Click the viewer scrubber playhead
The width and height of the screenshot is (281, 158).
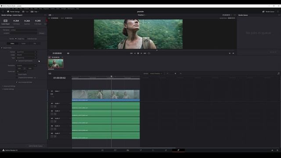coord(157,50)
